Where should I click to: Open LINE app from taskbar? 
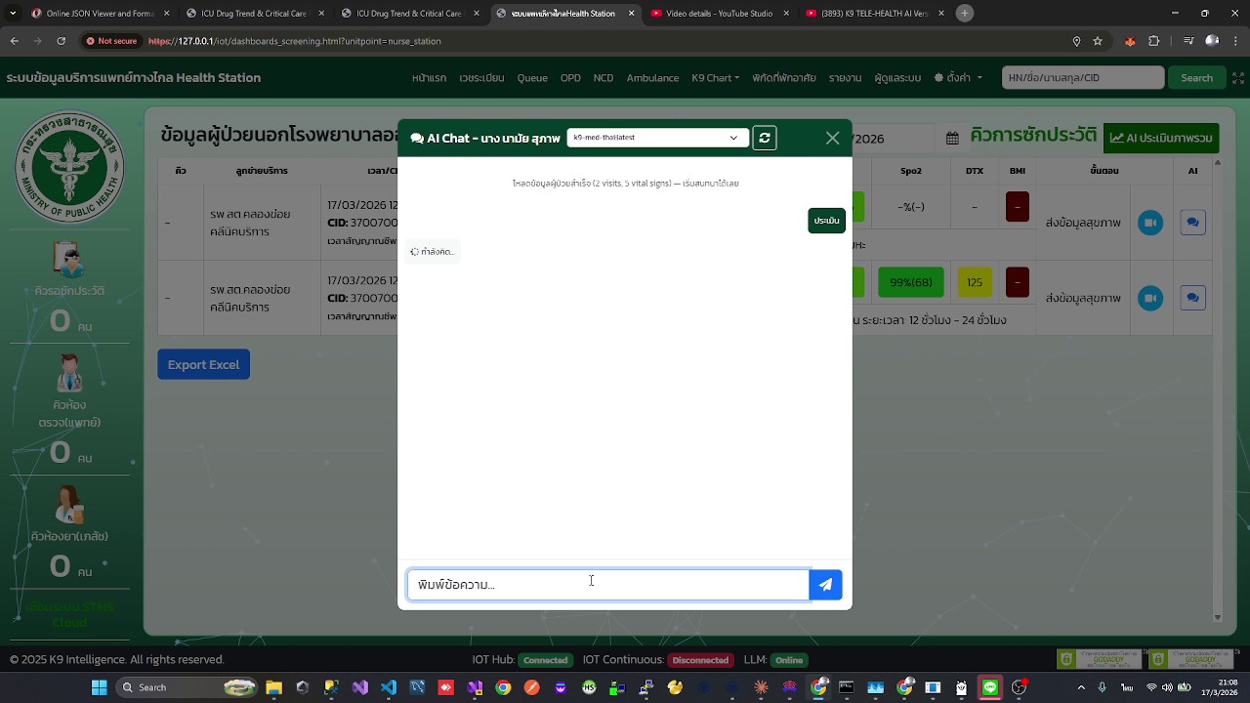coord(990,687)
